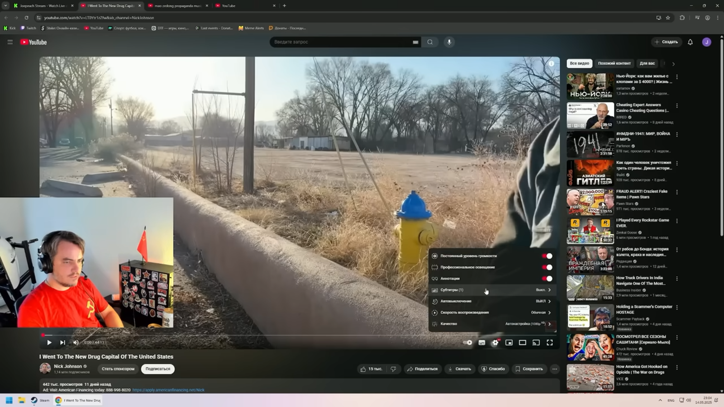Open the account avatar menu
Image resolution: width=724 pixels, height=407 pixels.
(x=706, y=42)
